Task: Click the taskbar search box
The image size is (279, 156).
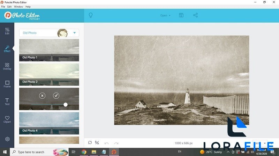Action: click(39, 152)
